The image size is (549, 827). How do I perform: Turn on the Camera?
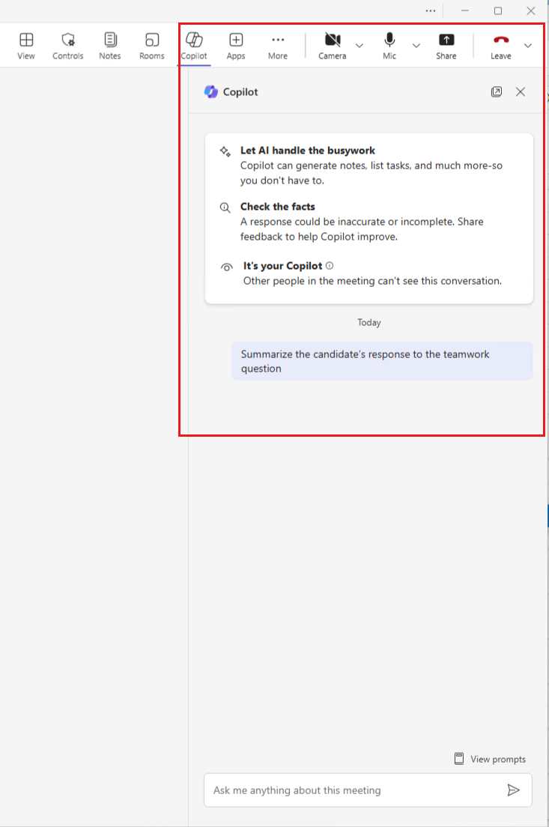(333, 46)
